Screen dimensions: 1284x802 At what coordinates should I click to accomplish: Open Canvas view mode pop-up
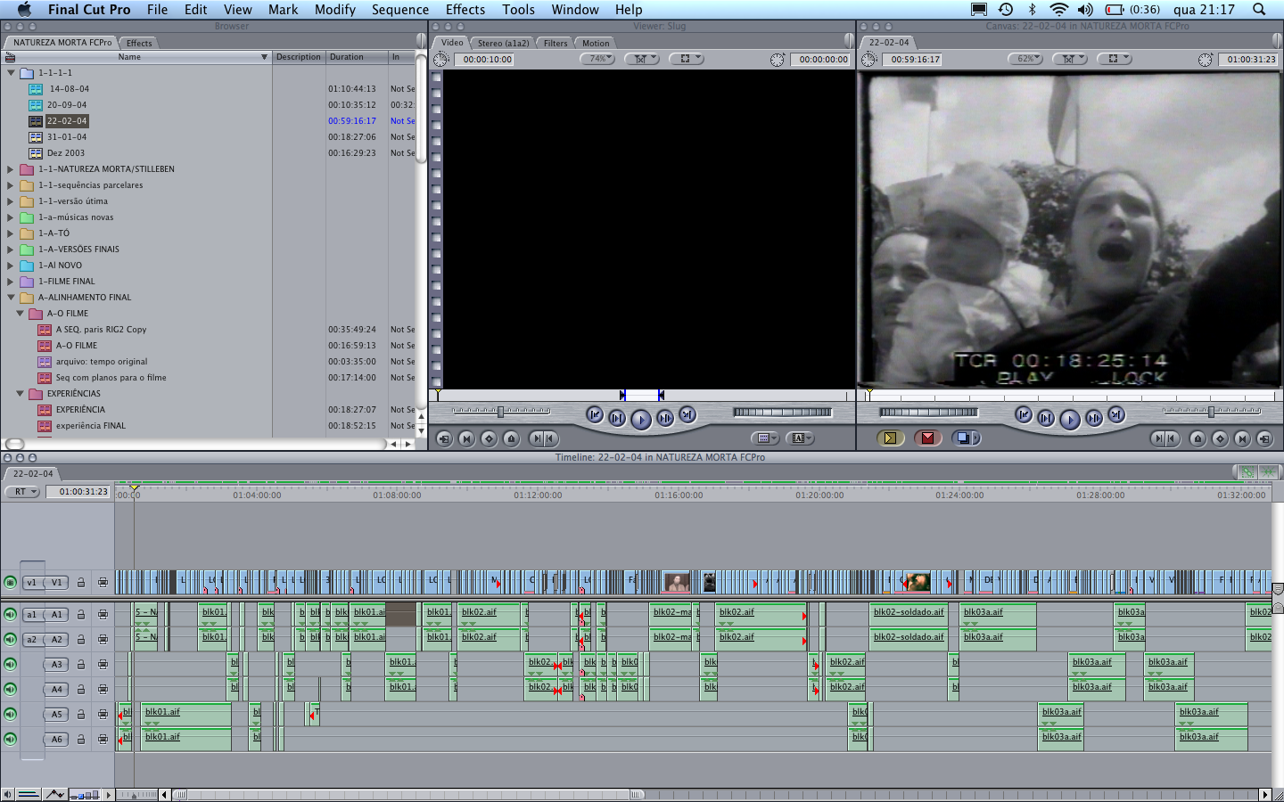[x=1115, y=59]
